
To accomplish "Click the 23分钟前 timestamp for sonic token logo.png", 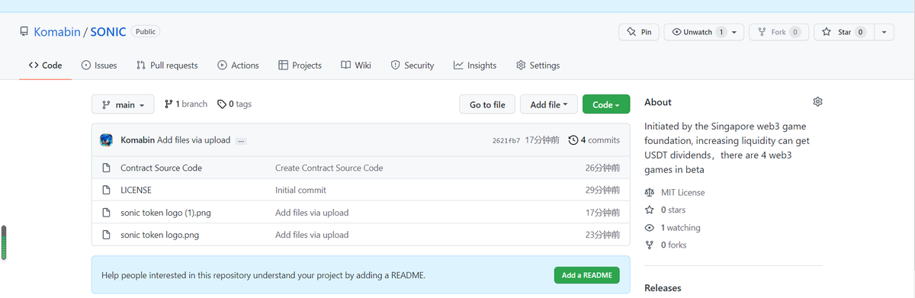I will coord(602,235).
